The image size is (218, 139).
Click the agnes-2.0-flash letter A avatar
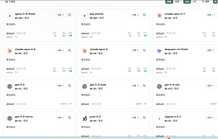tap(9, 16)
